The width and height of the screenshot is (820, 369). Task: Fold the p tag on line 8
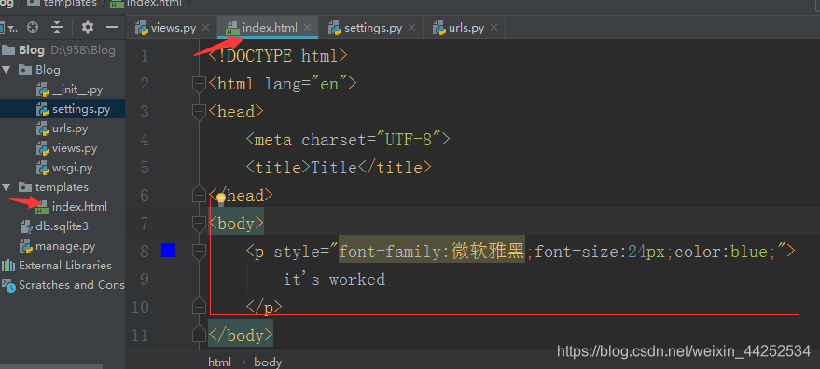199,252
